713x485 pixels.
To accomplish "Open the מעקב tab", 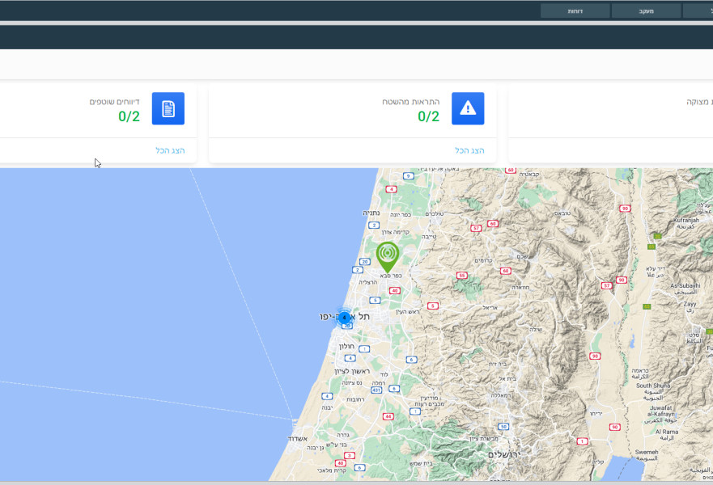I will click(x=645, y=11).
